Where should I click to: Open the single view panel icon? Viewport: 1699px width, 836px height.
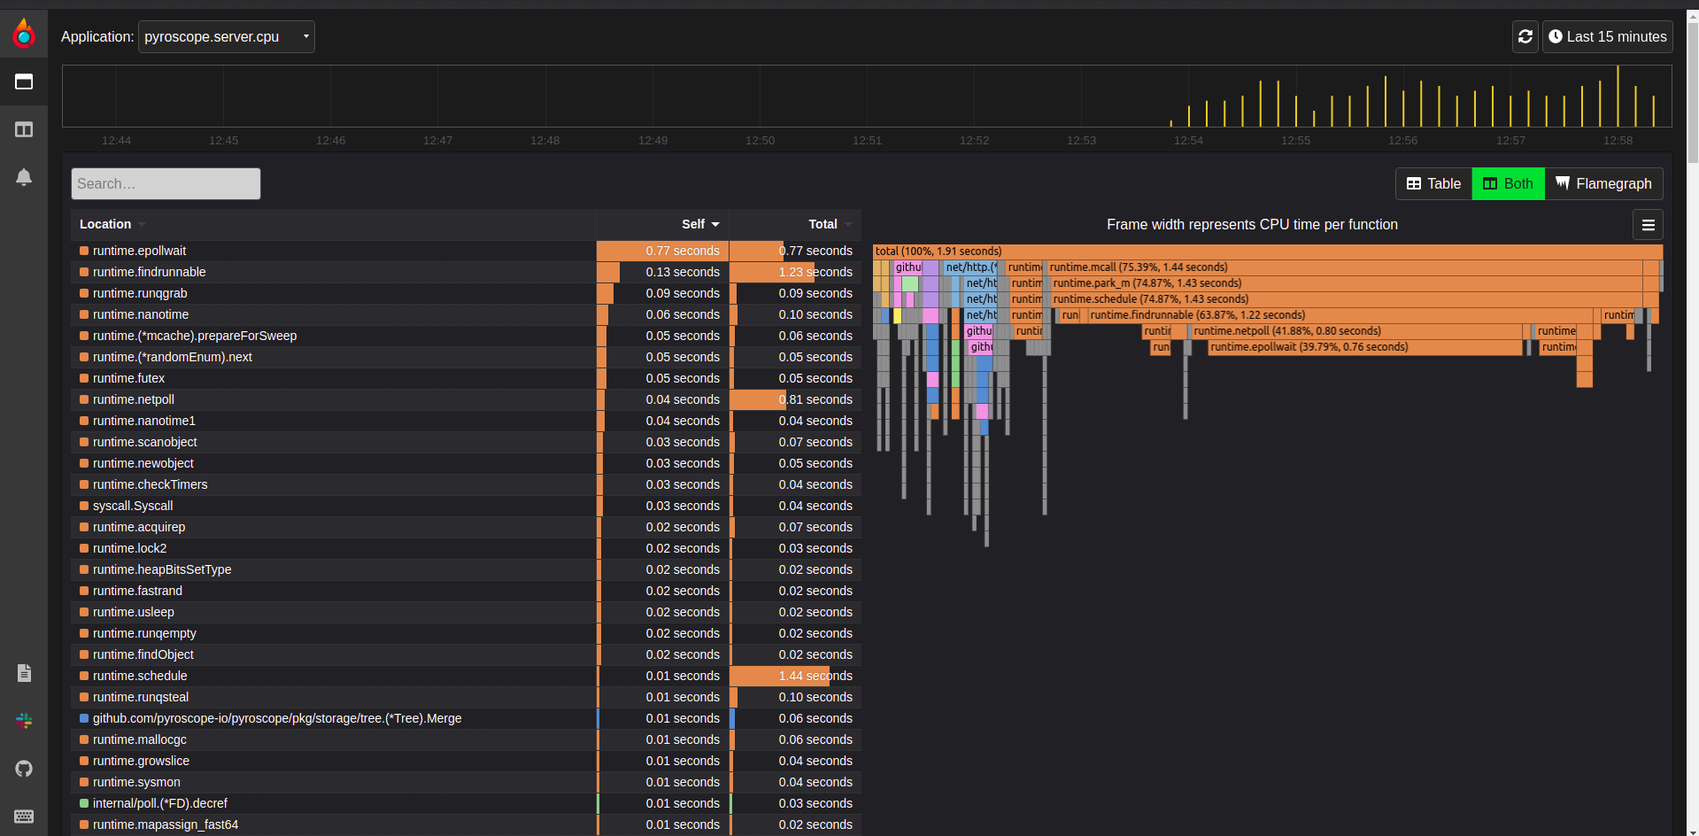[24, 81]
